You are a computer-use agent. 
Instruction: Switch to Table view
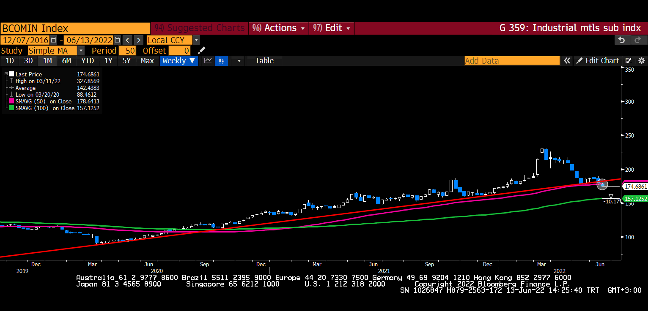click(x=264, y=61)
